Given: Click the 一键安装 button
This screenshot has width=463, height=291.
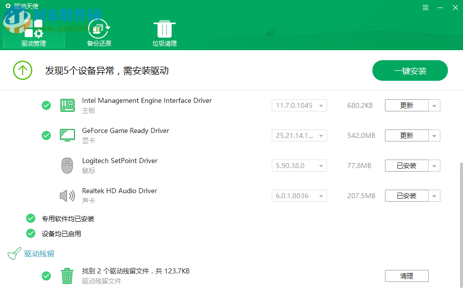Looking at the screenshot, I should tap(410, 70).
